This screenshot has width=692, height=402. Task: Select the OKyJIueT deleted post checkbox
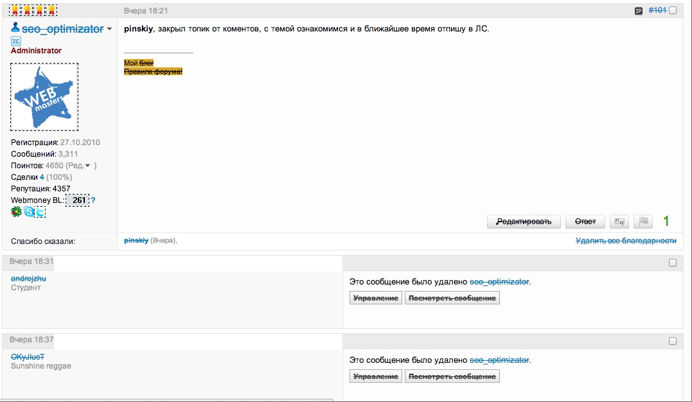tap(673, 341)
